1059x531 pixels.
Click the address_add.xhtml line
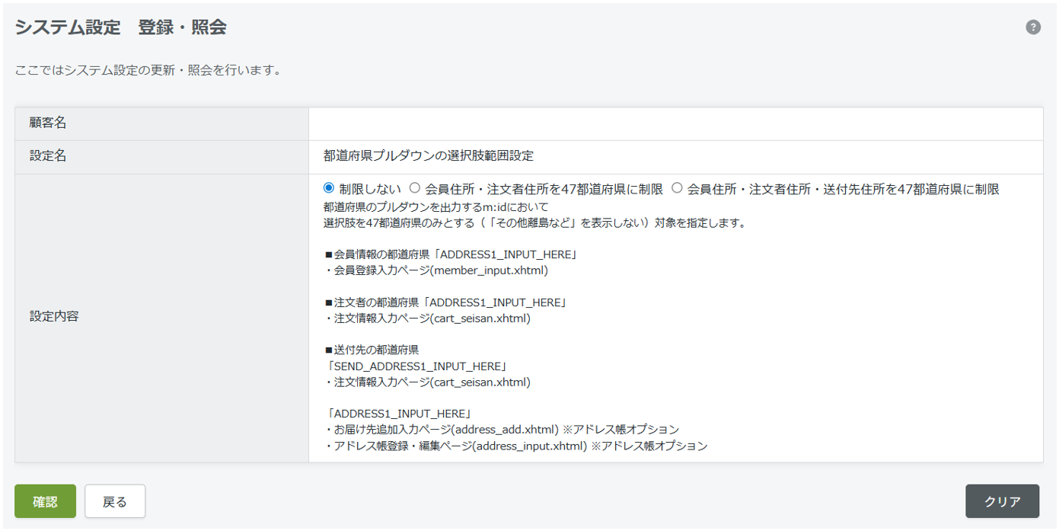502,430
